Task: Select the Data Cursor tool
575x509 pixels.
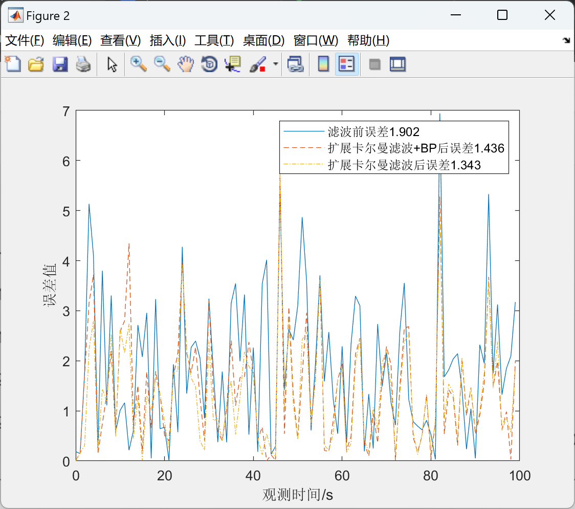Action: (232, 64)
